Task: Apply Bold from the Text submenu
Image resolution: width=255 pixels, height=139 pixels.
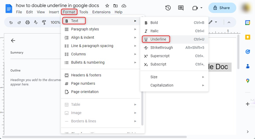Action: click(174, 23)
